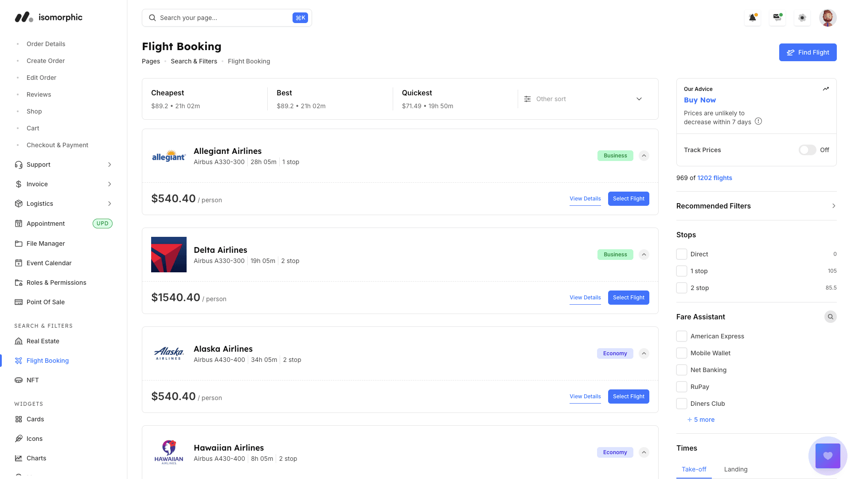
Task: Click the 1202 flights link
Action: tap(714, 178)
